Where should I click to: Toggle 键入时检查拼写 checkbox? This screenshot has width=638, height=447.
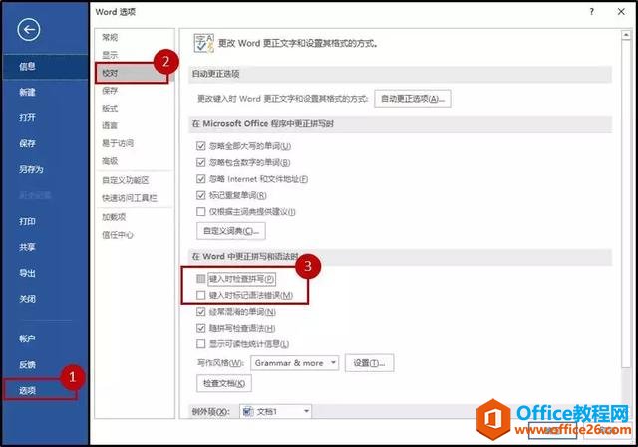click(201, 279)
